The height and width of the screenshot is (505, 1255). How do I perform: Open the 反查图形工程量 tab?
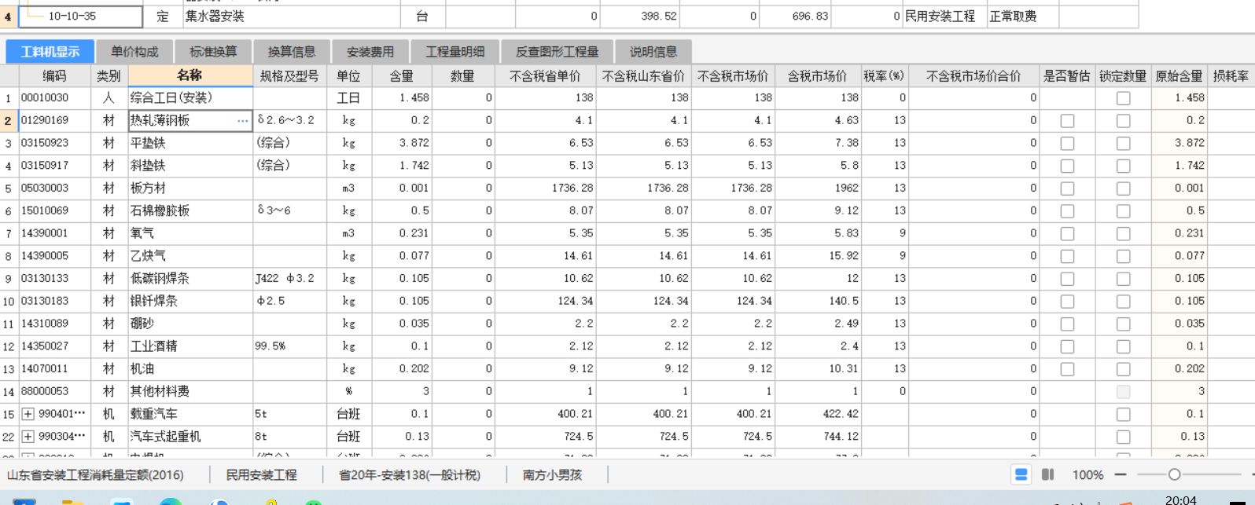coord(557,52)
